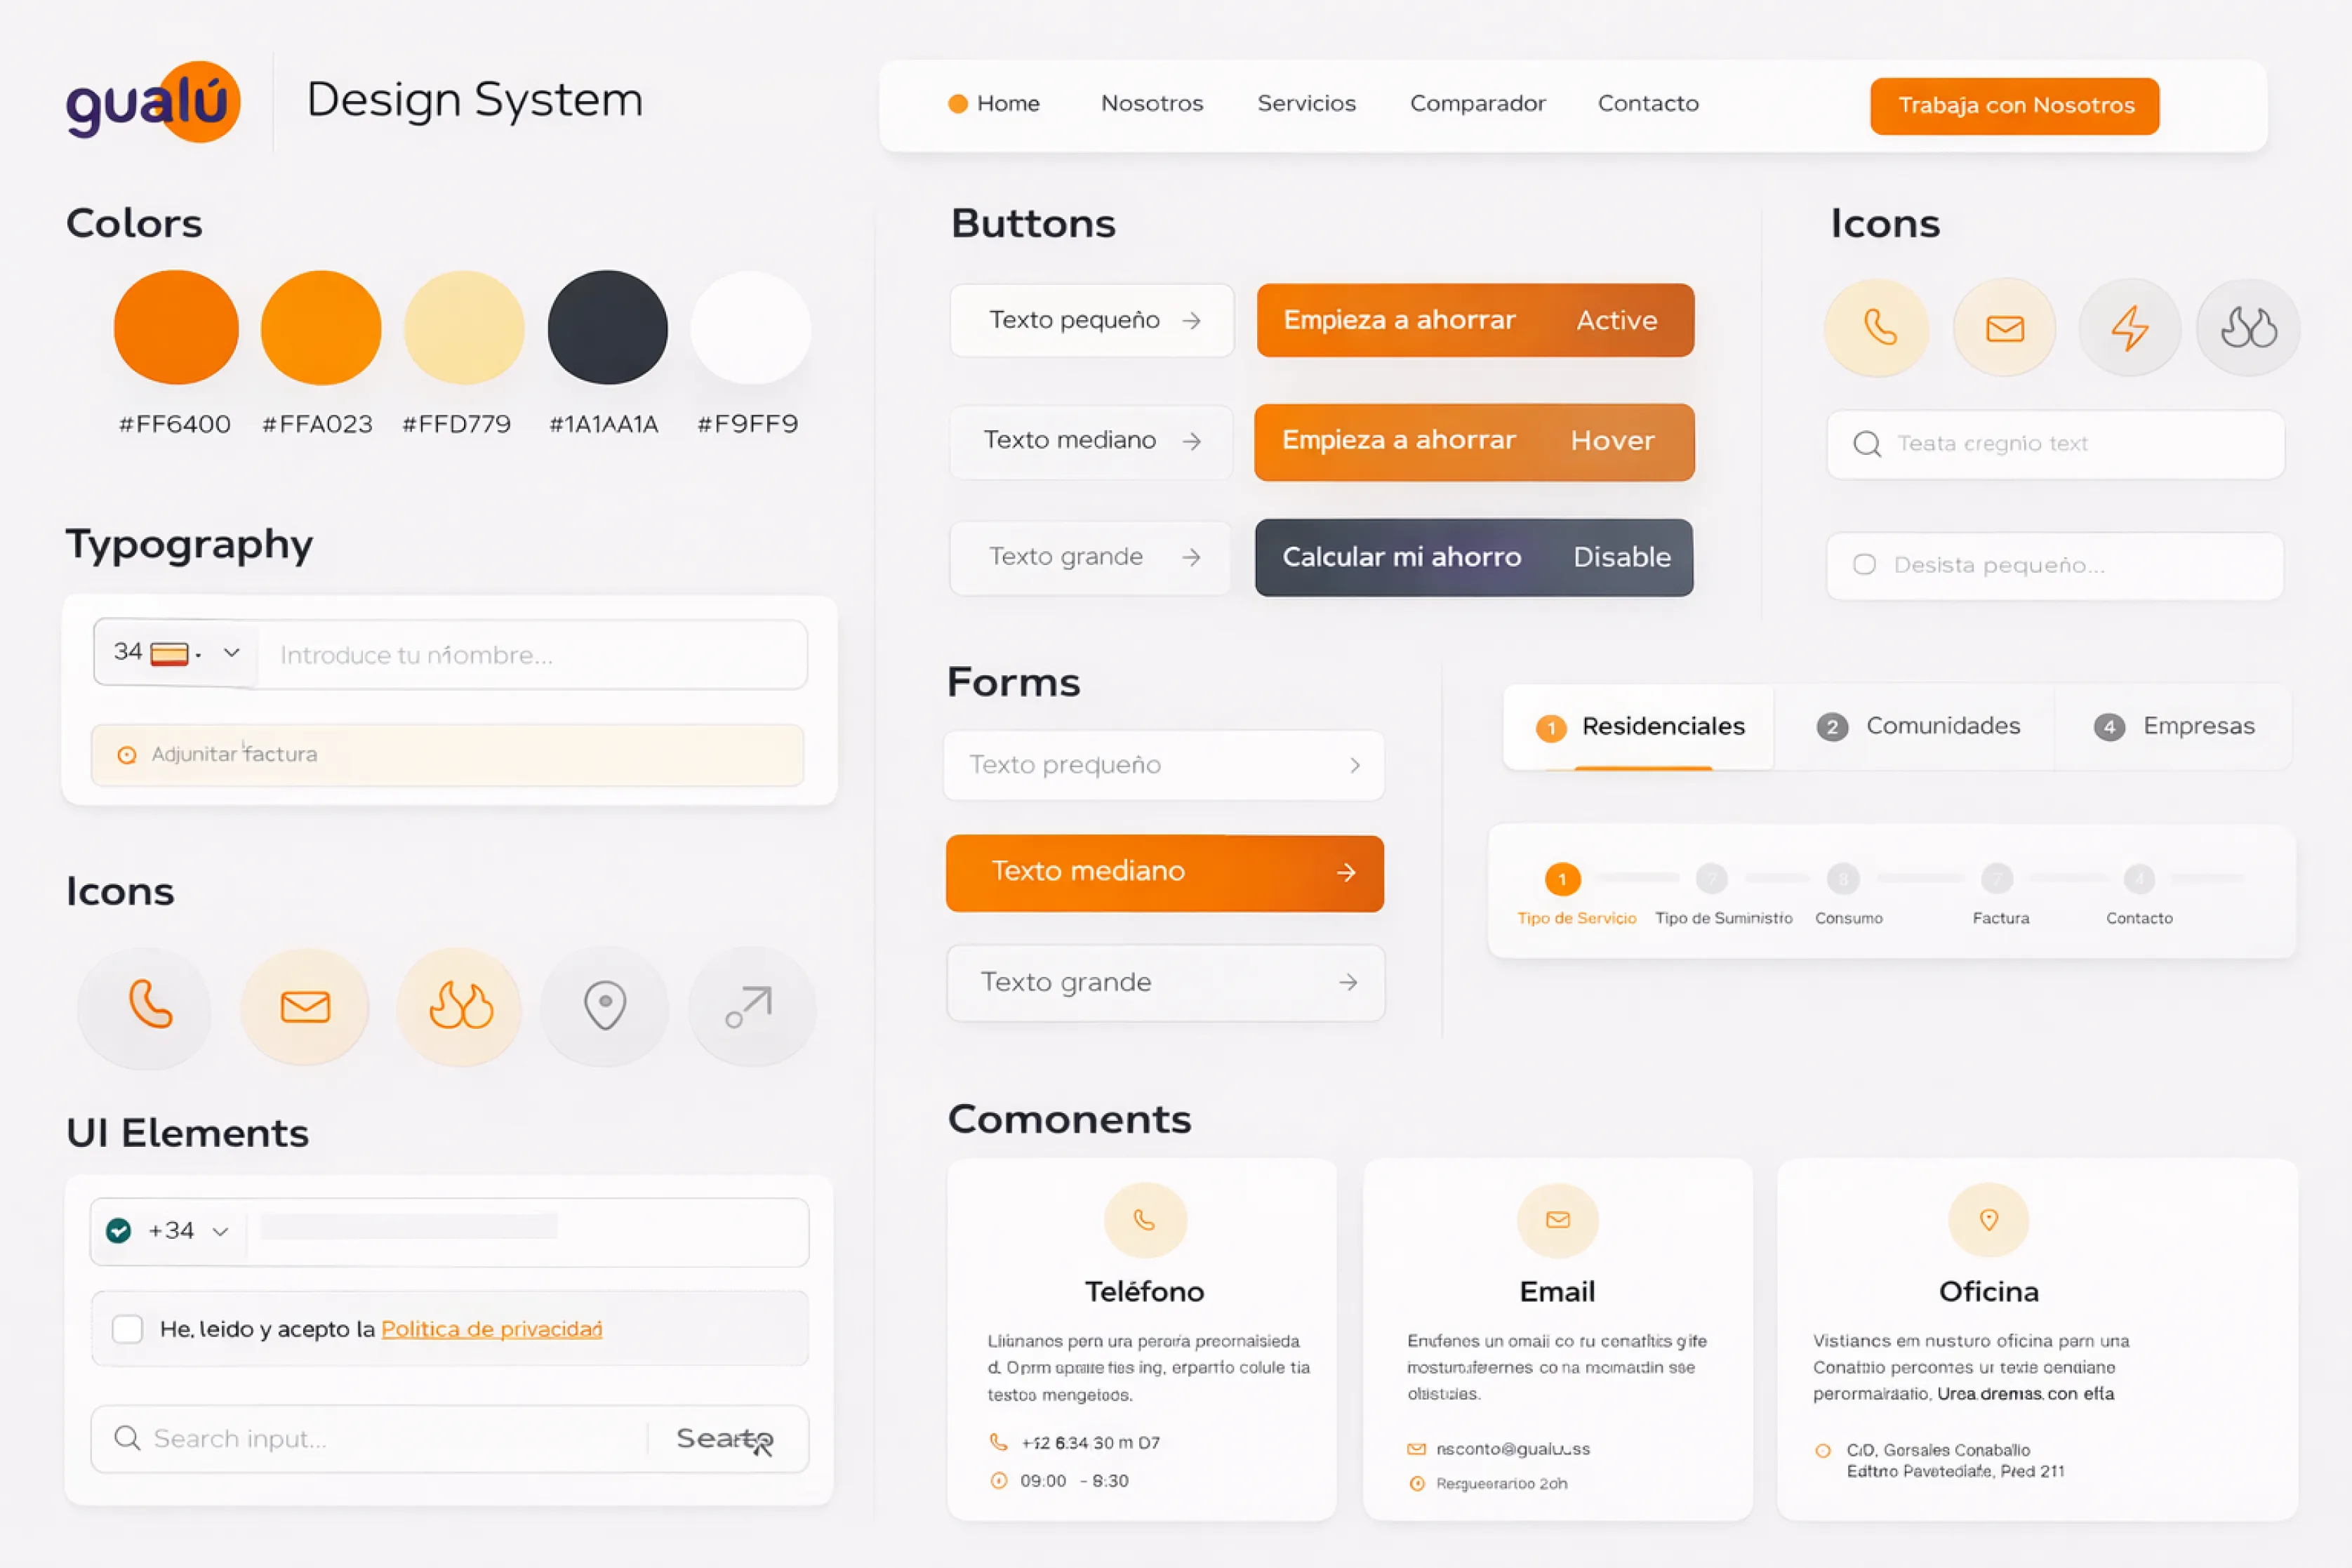
Task: Click the lightning bolt icon
Action: [x=2129, y=328]
